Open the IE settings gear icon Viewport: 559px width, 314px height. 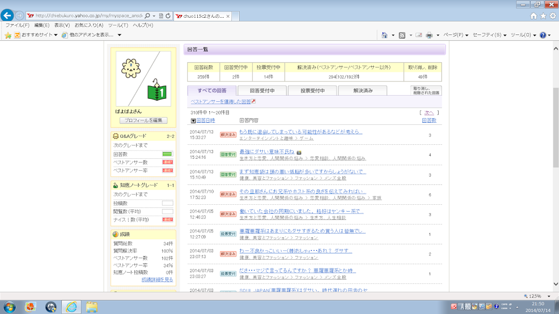pyautogui.click(x=553, y=16)
